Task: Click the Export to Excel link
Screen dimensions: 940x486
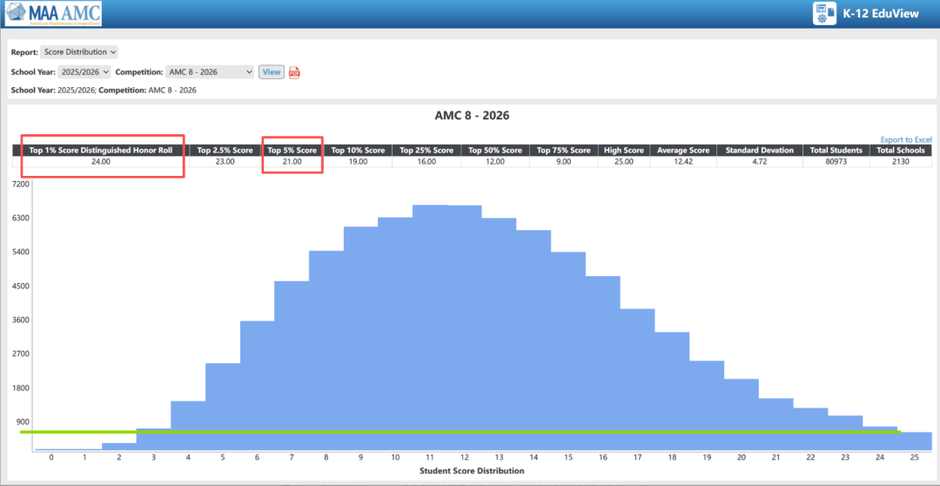Action: (x=905, y=139)
